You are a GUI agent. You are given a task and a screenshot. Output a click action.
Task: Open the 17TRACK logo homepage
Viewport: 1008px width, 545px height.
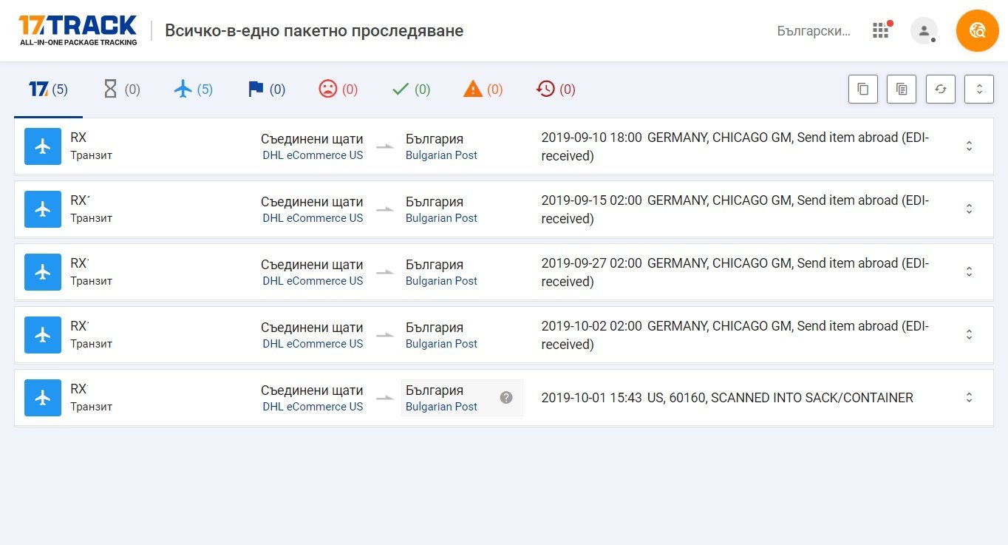pos(78,30)
